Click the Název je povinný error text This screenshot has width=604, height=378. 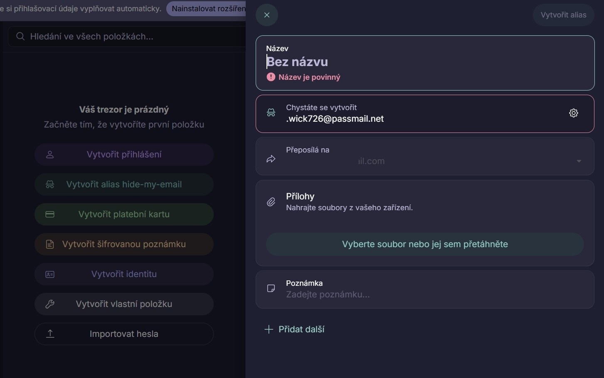[x=309, y=77]
